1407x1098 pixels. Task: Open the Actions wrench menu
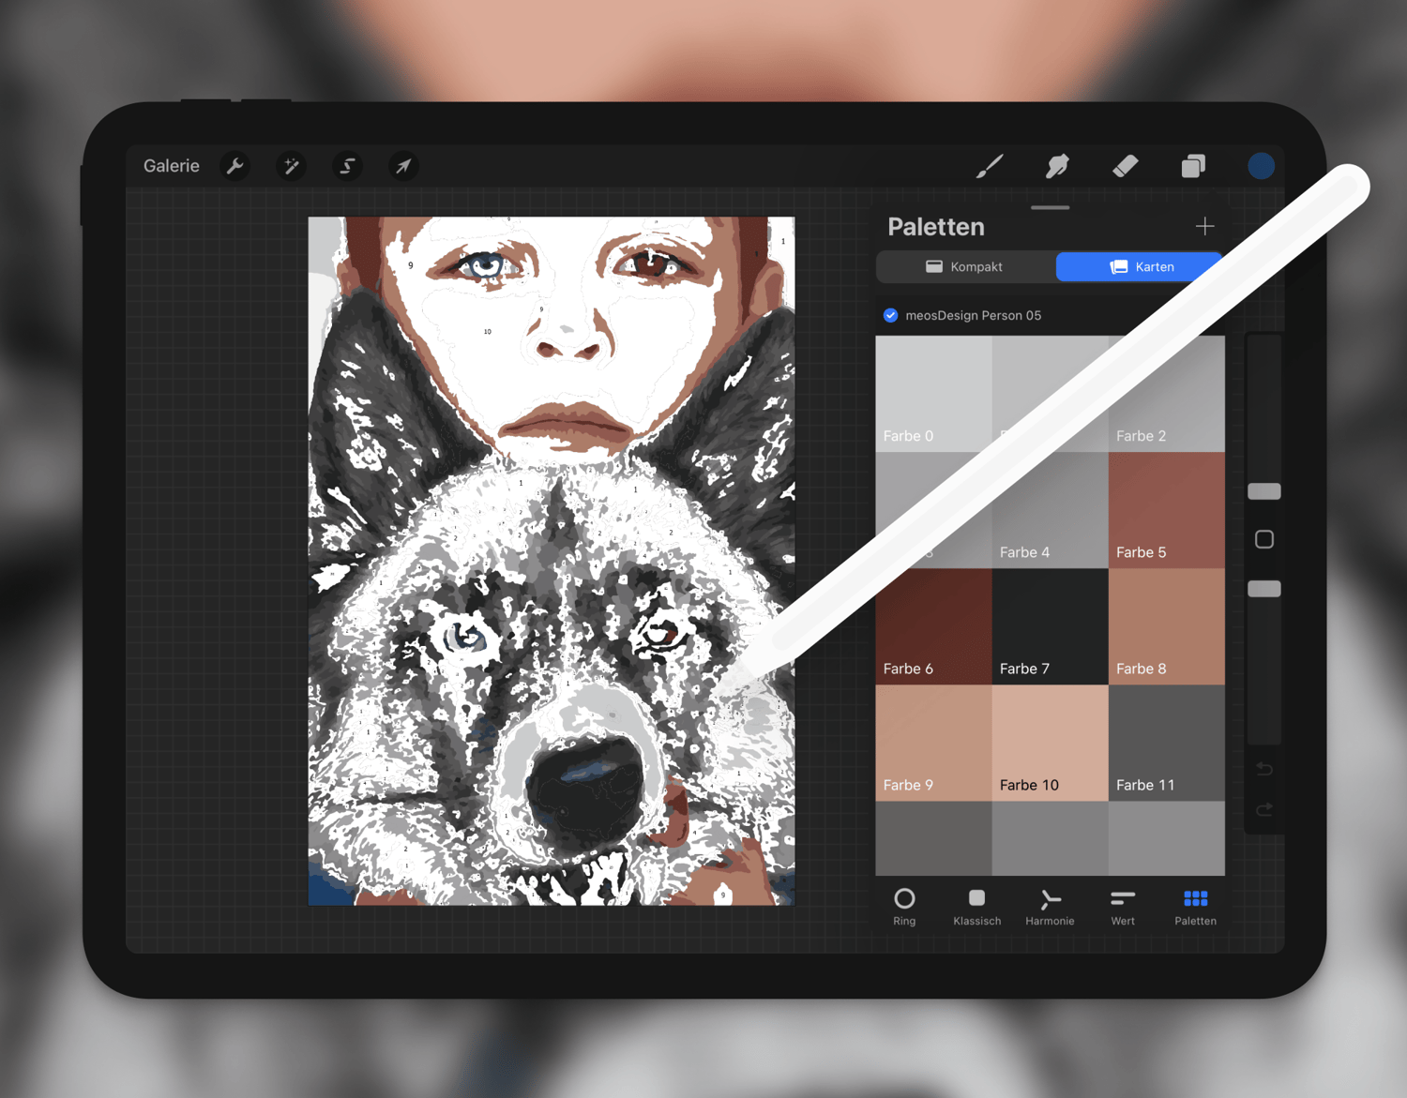tap(235, 166)
